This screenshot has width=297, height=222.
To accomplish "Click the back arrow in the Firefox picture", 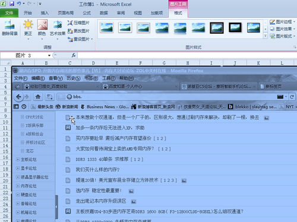I will 18,97.
